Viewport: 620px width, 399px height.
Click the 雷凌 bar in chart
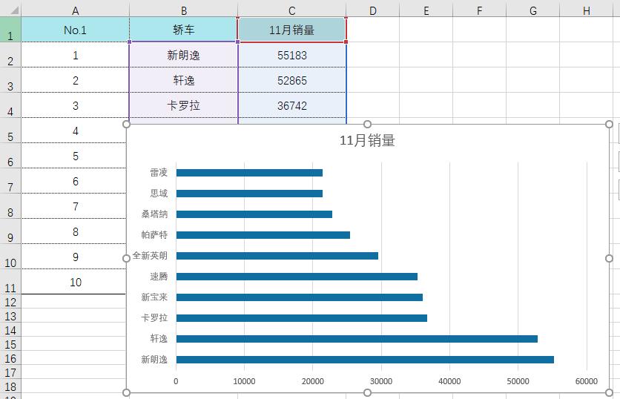(x=249, y=172)
